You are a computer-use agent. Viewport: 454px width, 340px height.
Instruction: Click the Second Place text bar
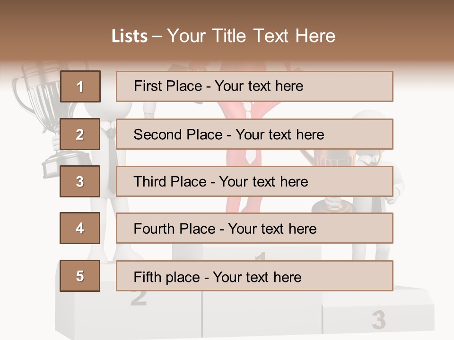point(254,134)
